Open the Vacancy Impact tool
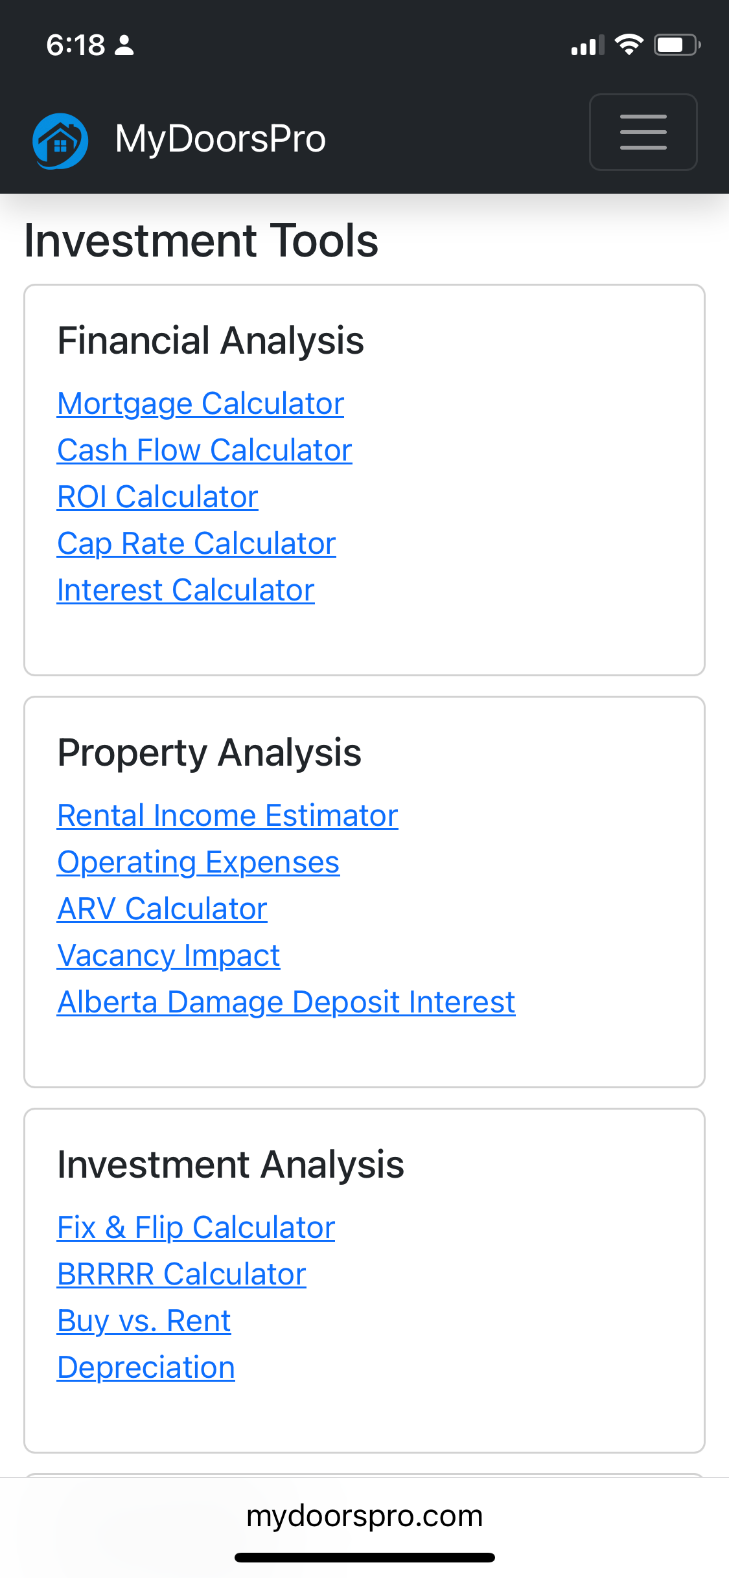729x1578 pixels. (168, 955)
